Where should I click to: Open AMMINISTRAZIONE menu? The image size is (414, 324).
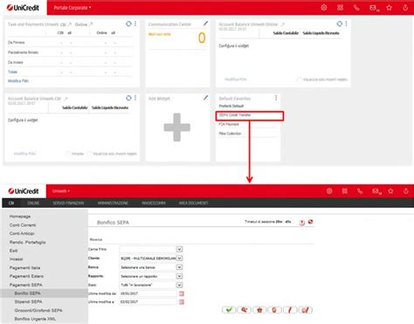[x=113, y=203]
